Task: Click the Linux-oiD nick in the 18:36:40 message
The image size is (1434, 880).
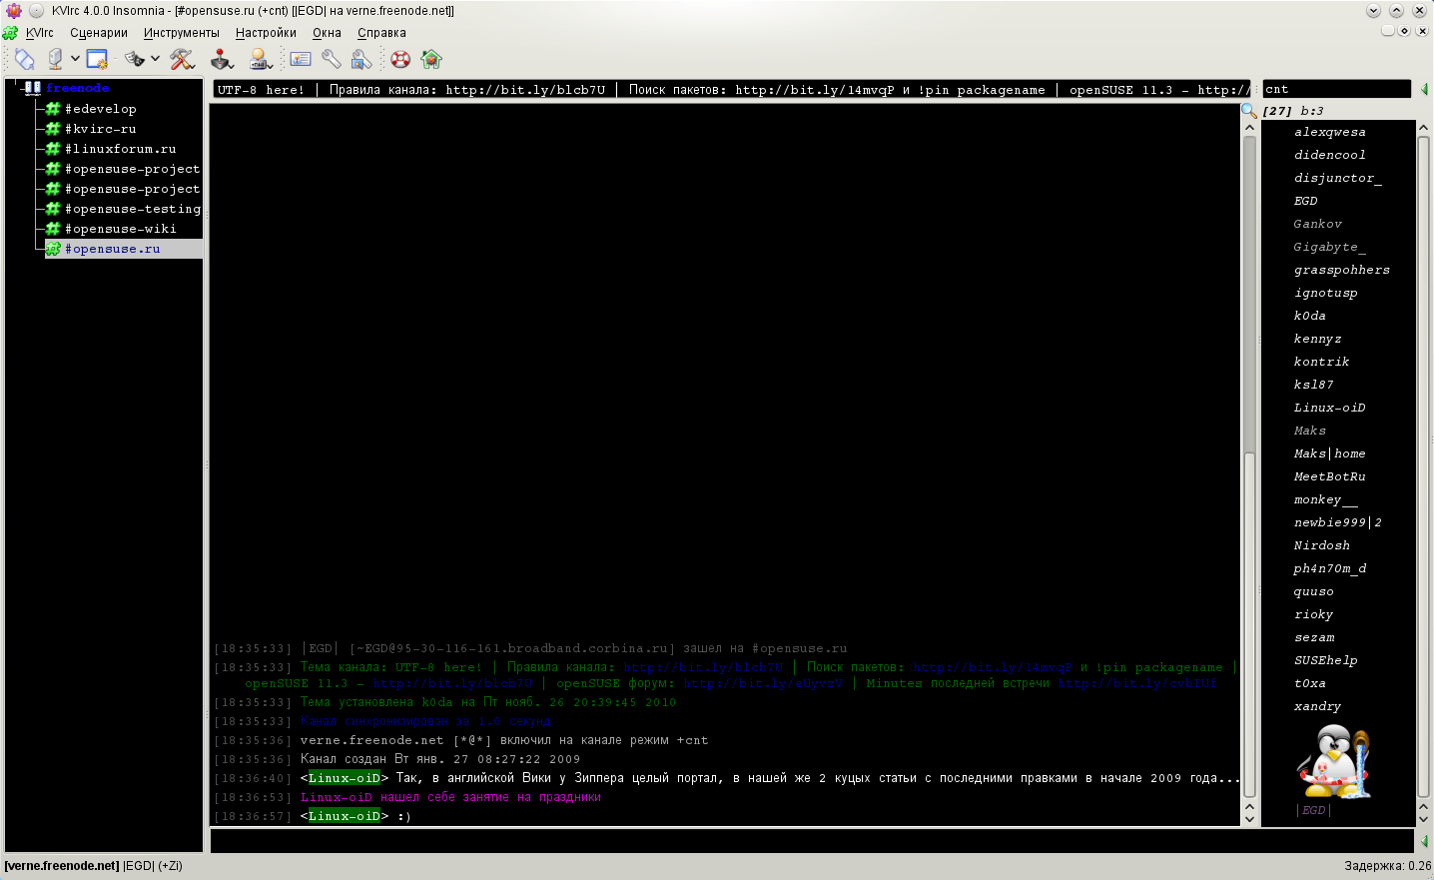Action: pos(345,778)
